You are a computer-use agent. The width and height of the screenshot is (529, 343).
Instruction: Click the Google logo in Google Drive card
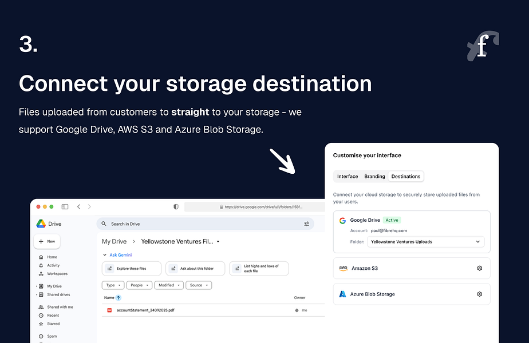(342, 220)
